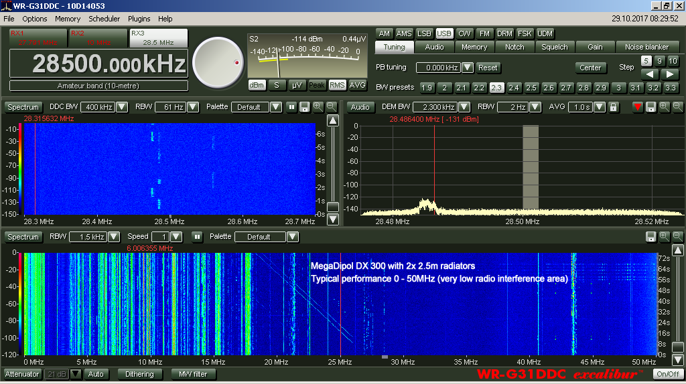Switch demodulation mode to LSB
Image resolution: width=686 pixels, height=384 pixels.
pos(424,33)
